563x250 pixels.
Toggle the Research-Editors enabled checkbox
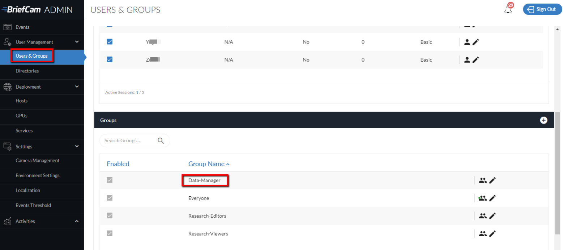click(110, 215)
